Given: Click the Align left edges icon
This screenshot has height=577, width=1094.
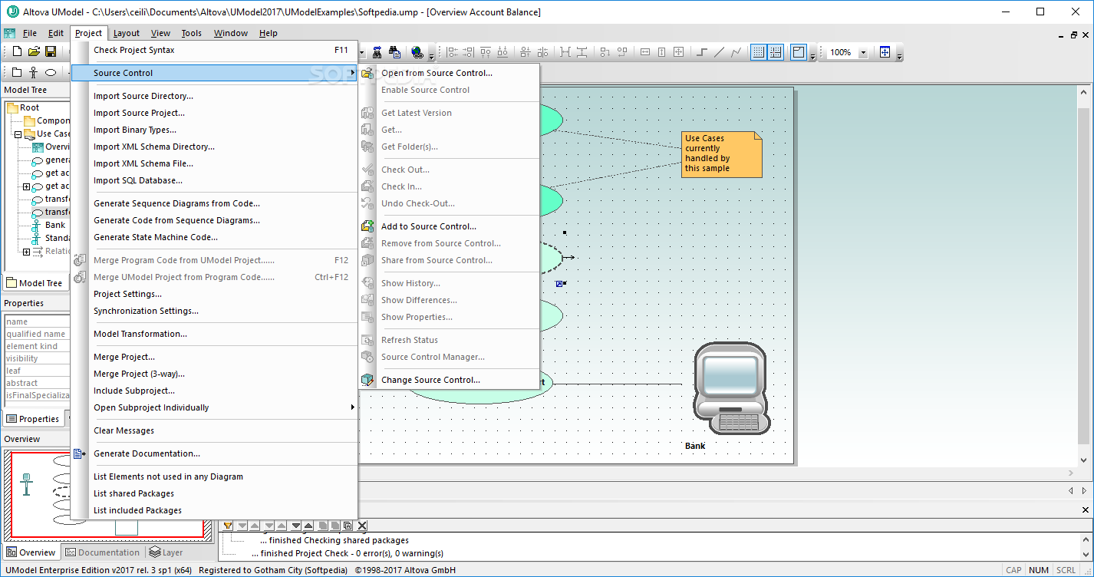Looking at the screenshot, I should (452, 52).
